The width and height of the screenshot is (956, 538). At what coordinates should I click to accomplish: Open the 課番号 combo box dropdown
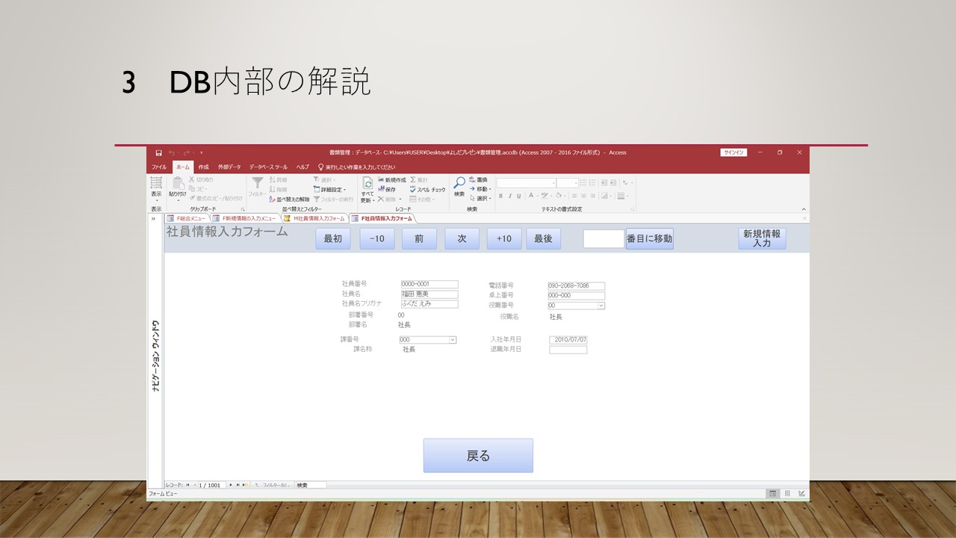(452, 340)
